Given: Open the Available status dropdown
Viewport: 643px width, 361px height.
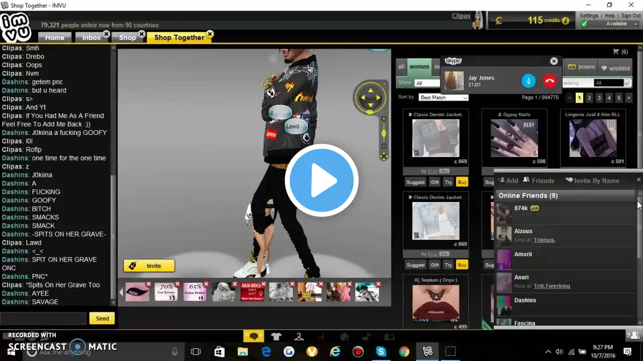Looking at the screenshot, I should pyautogui.click(x=622, y=24).
